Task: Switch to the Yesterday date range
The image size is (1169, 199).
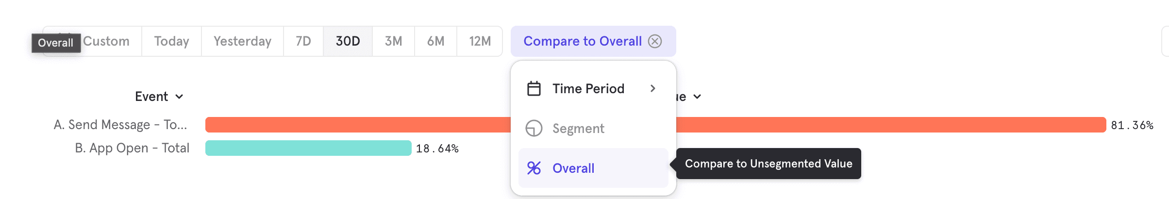Action: [x=242, y=41]
